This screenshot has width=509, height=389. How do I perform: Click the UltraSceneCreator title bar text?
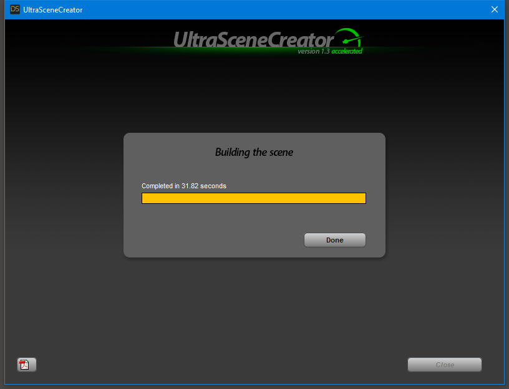point(52,10)
